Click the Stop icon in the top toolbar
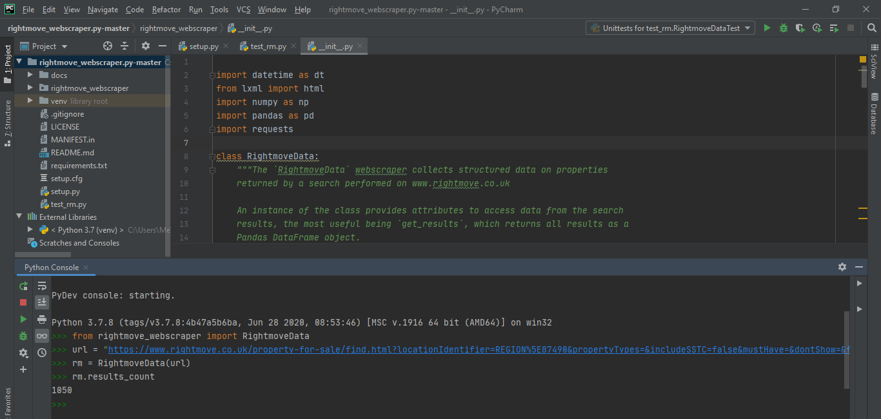The height and width of the screenshot is (419, 881). click(851, 28)
